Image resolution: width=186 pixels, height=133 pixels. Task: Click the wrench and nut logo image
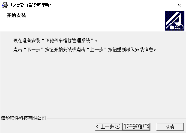(175, 21)
